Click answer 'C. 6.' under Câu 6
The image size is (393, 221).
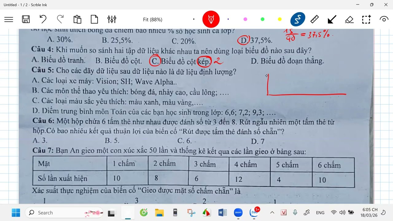click(x=185, y=141)
